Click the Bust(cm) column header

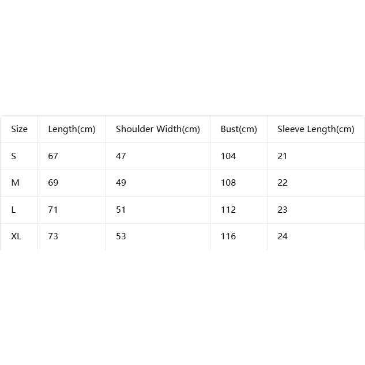239,129
